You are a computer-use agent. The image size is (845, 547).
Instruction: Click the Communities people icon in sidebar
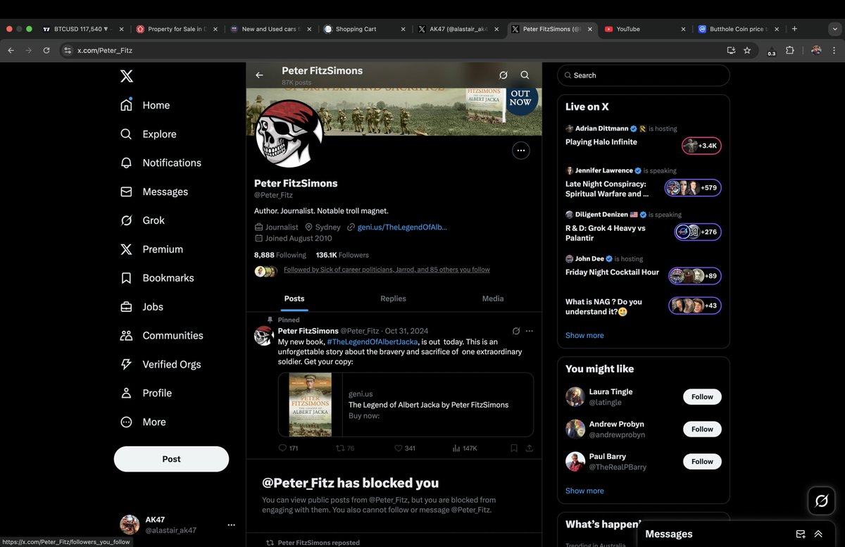[x=126, y=336]
